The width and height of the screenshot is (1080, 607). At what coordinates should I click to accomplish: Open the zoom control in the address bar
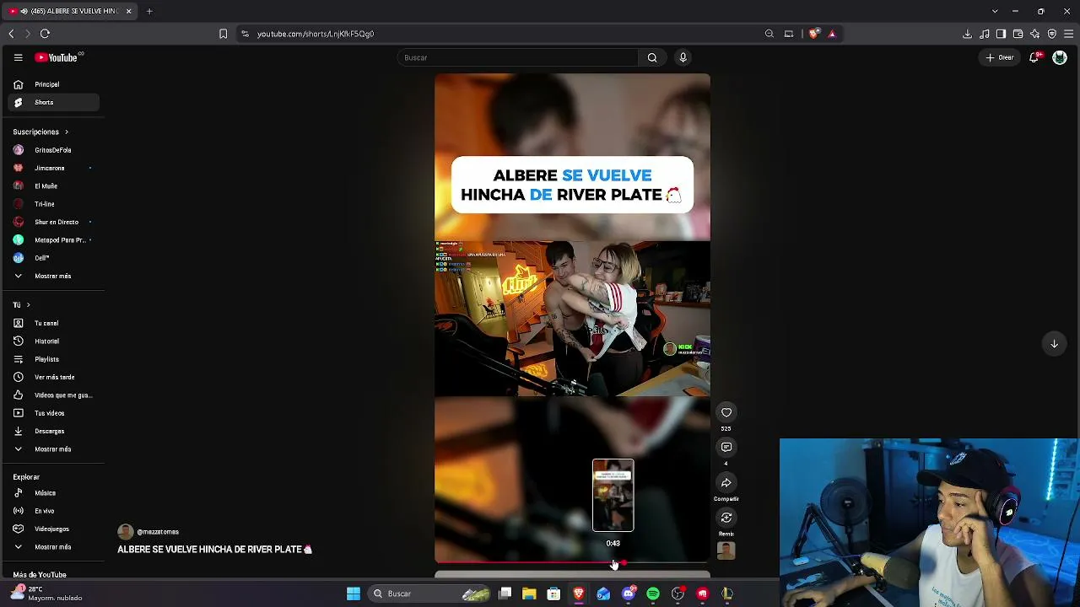point(769,34)
